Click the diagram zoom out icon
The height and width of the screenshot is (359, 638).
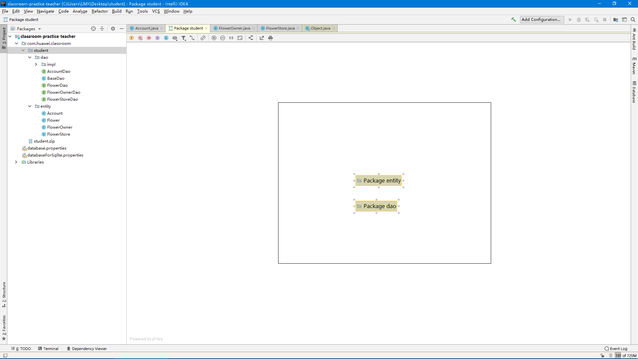223,38
